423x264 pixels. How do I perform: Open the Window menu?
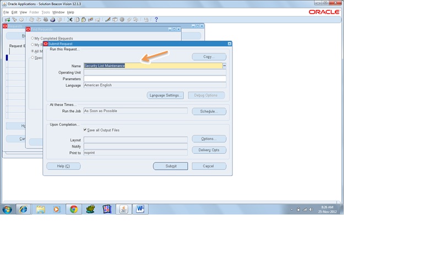58,13
